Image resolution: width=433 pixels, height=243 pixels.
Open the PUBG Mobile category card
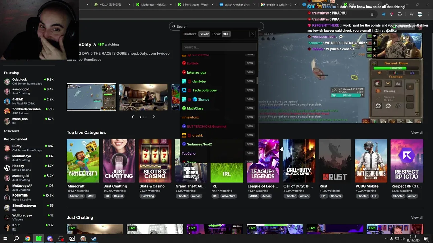[x=371, y=161]
